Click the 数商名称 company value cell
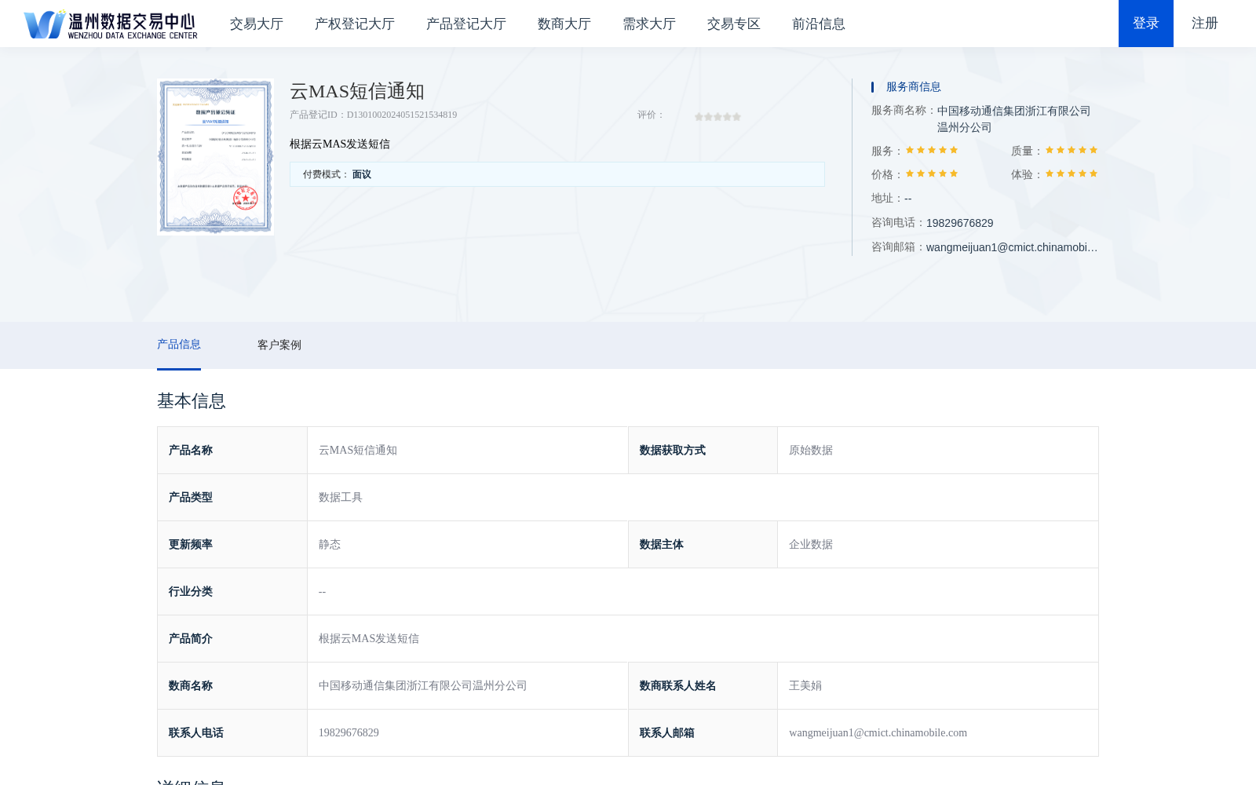This screenshot has width=1256, height=785. [x=468, y=686]
